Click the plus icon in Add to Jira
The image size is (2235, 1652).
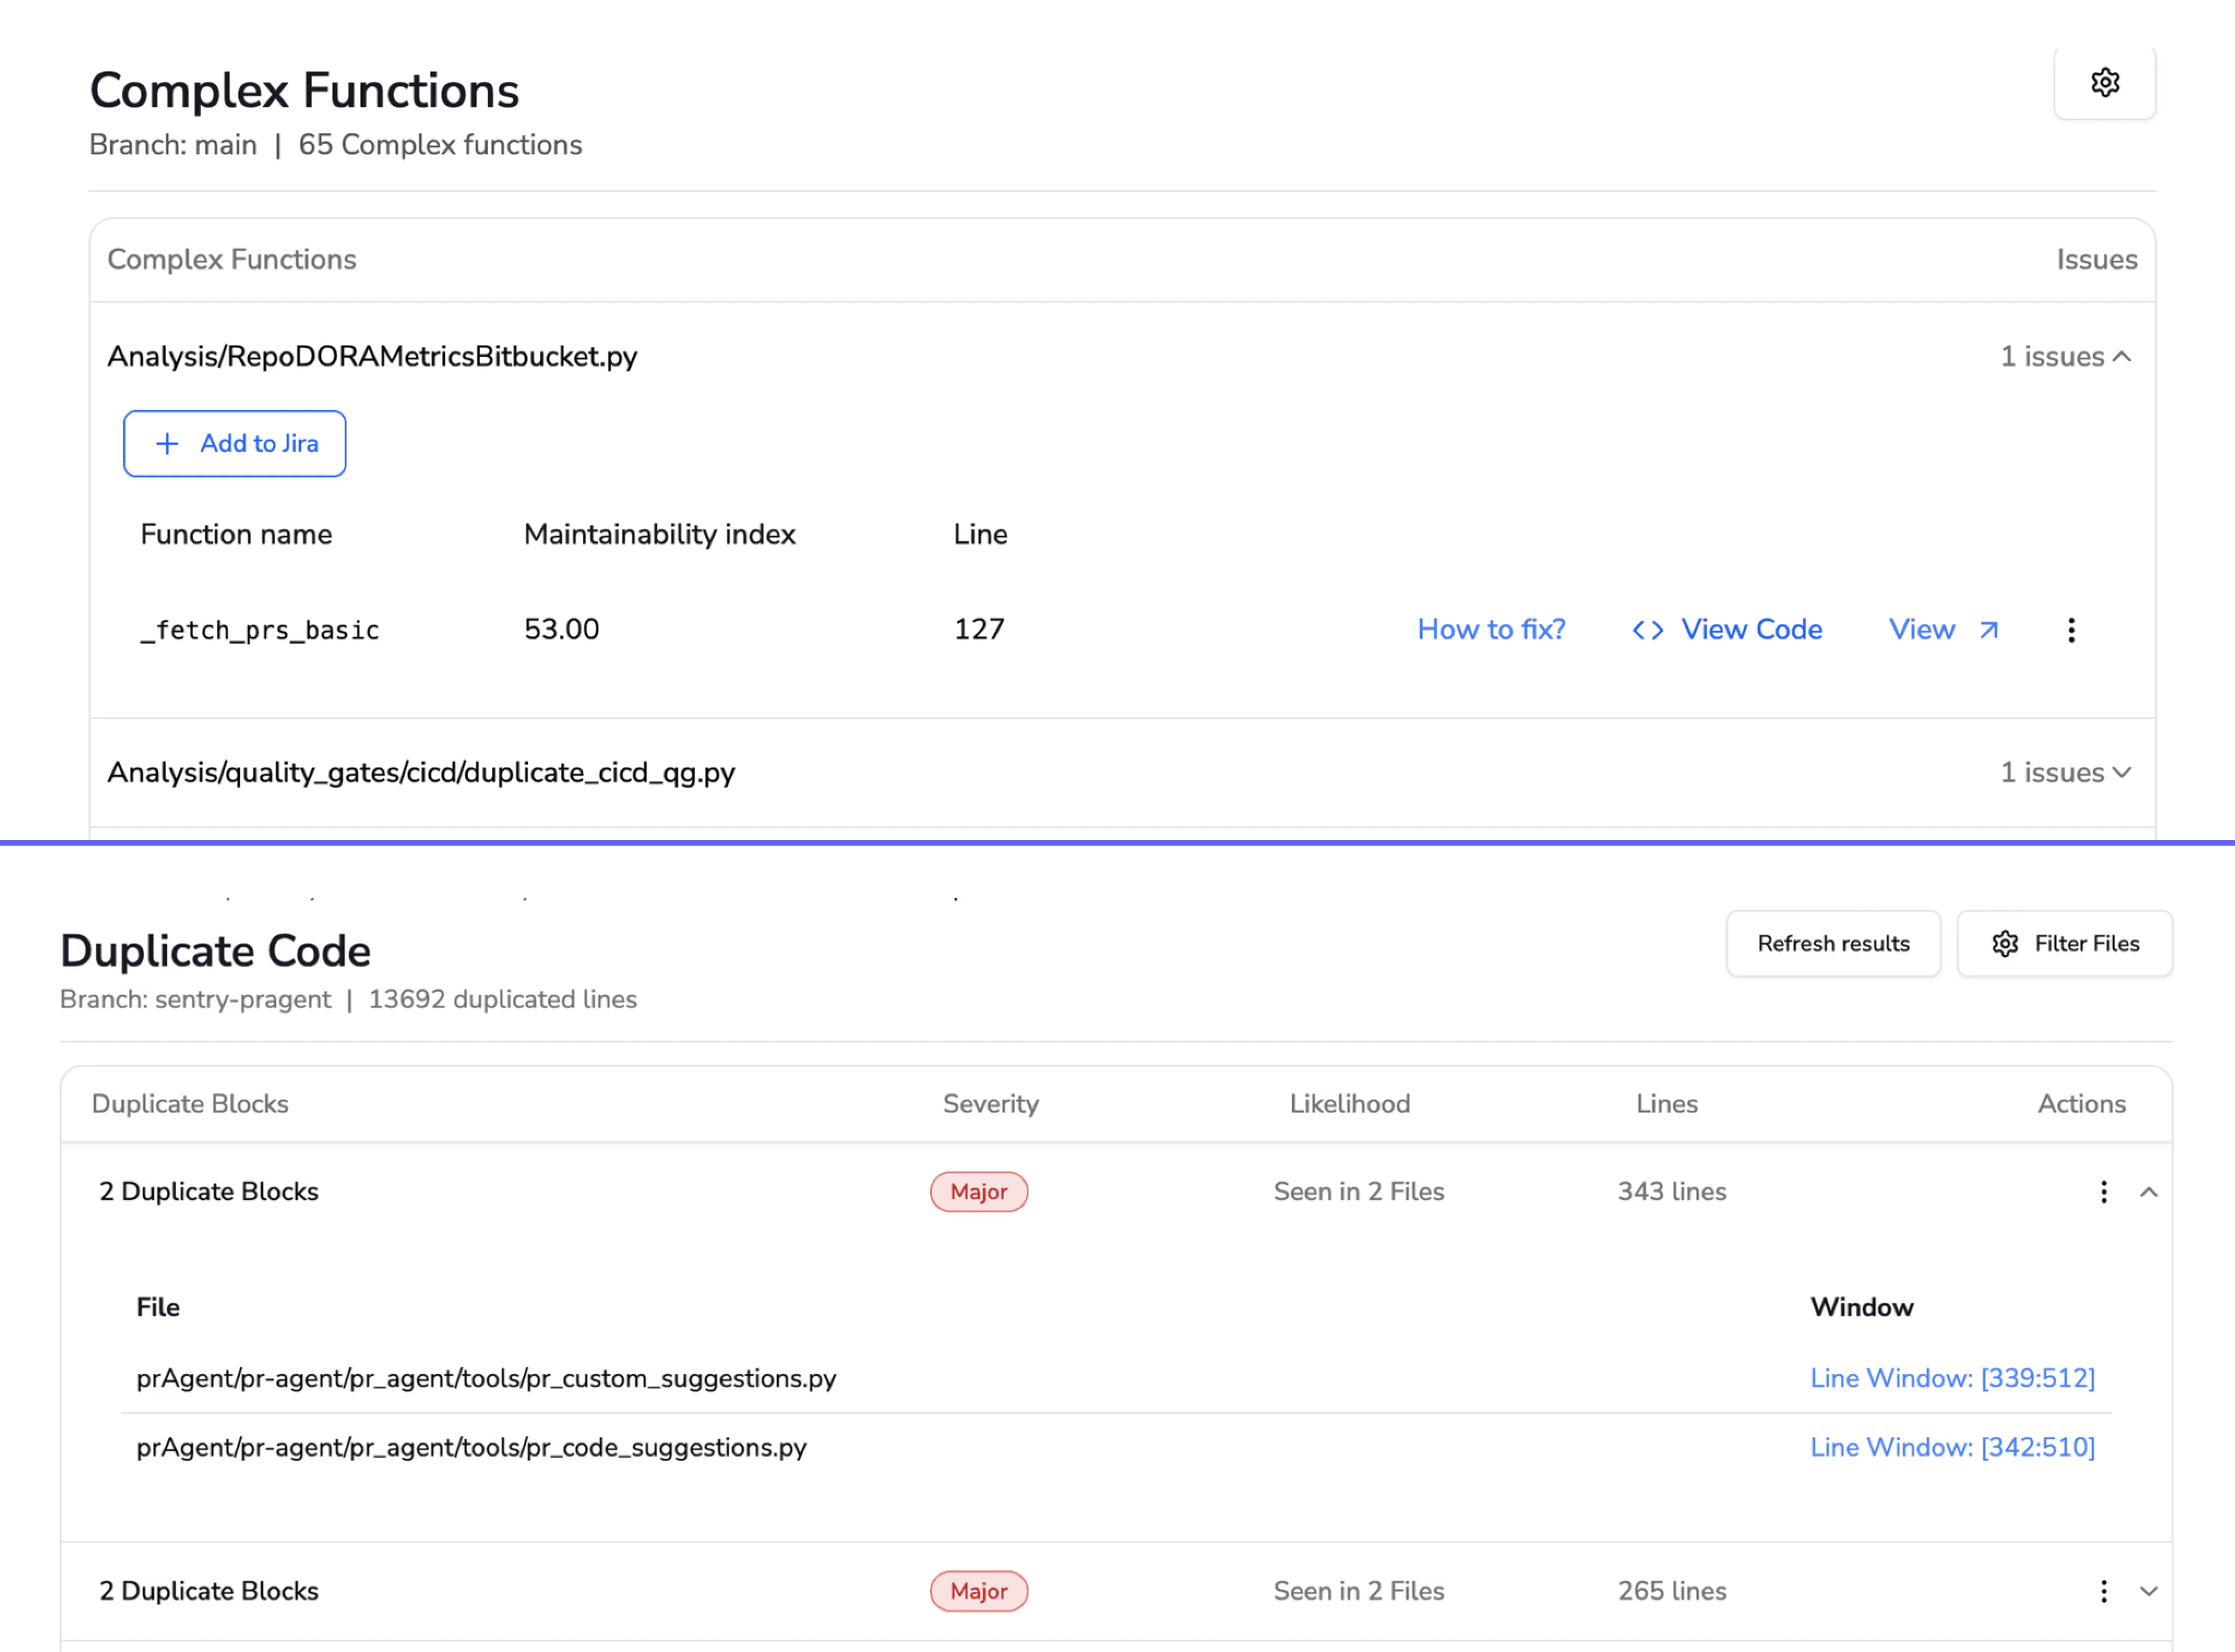(167, 444)
